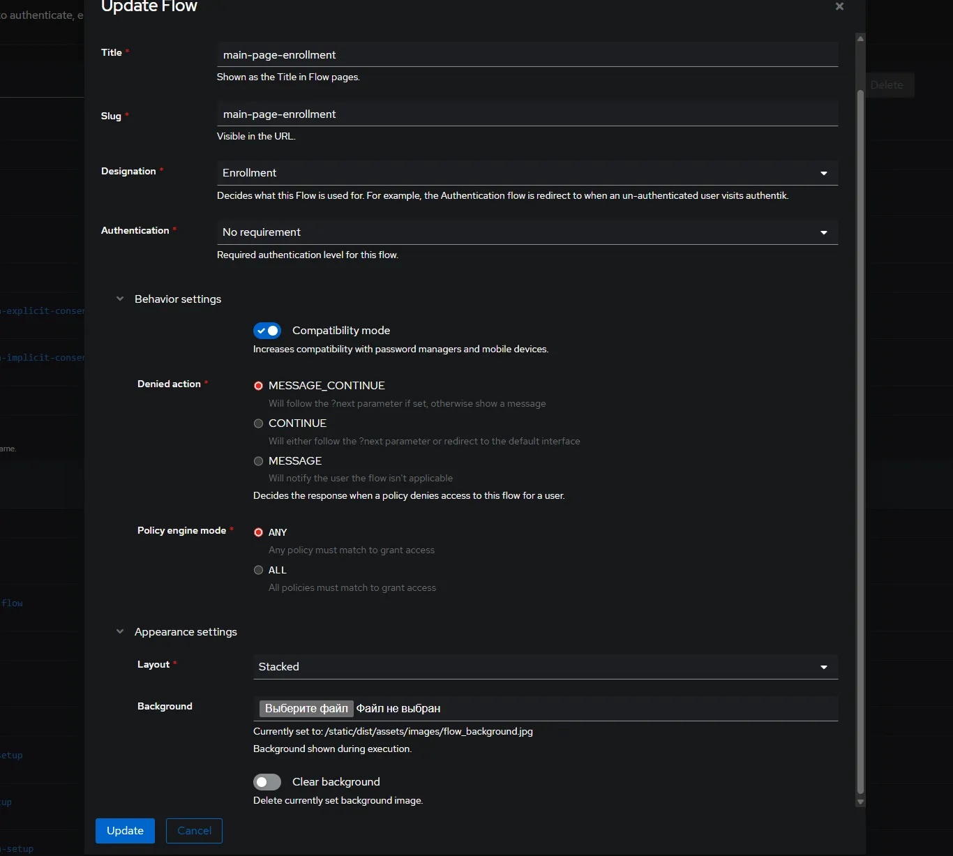Select CONTINUE denied action option
The height and width of the screenshot is (856, 953).
pyautogui.click(x=259, y=423)
